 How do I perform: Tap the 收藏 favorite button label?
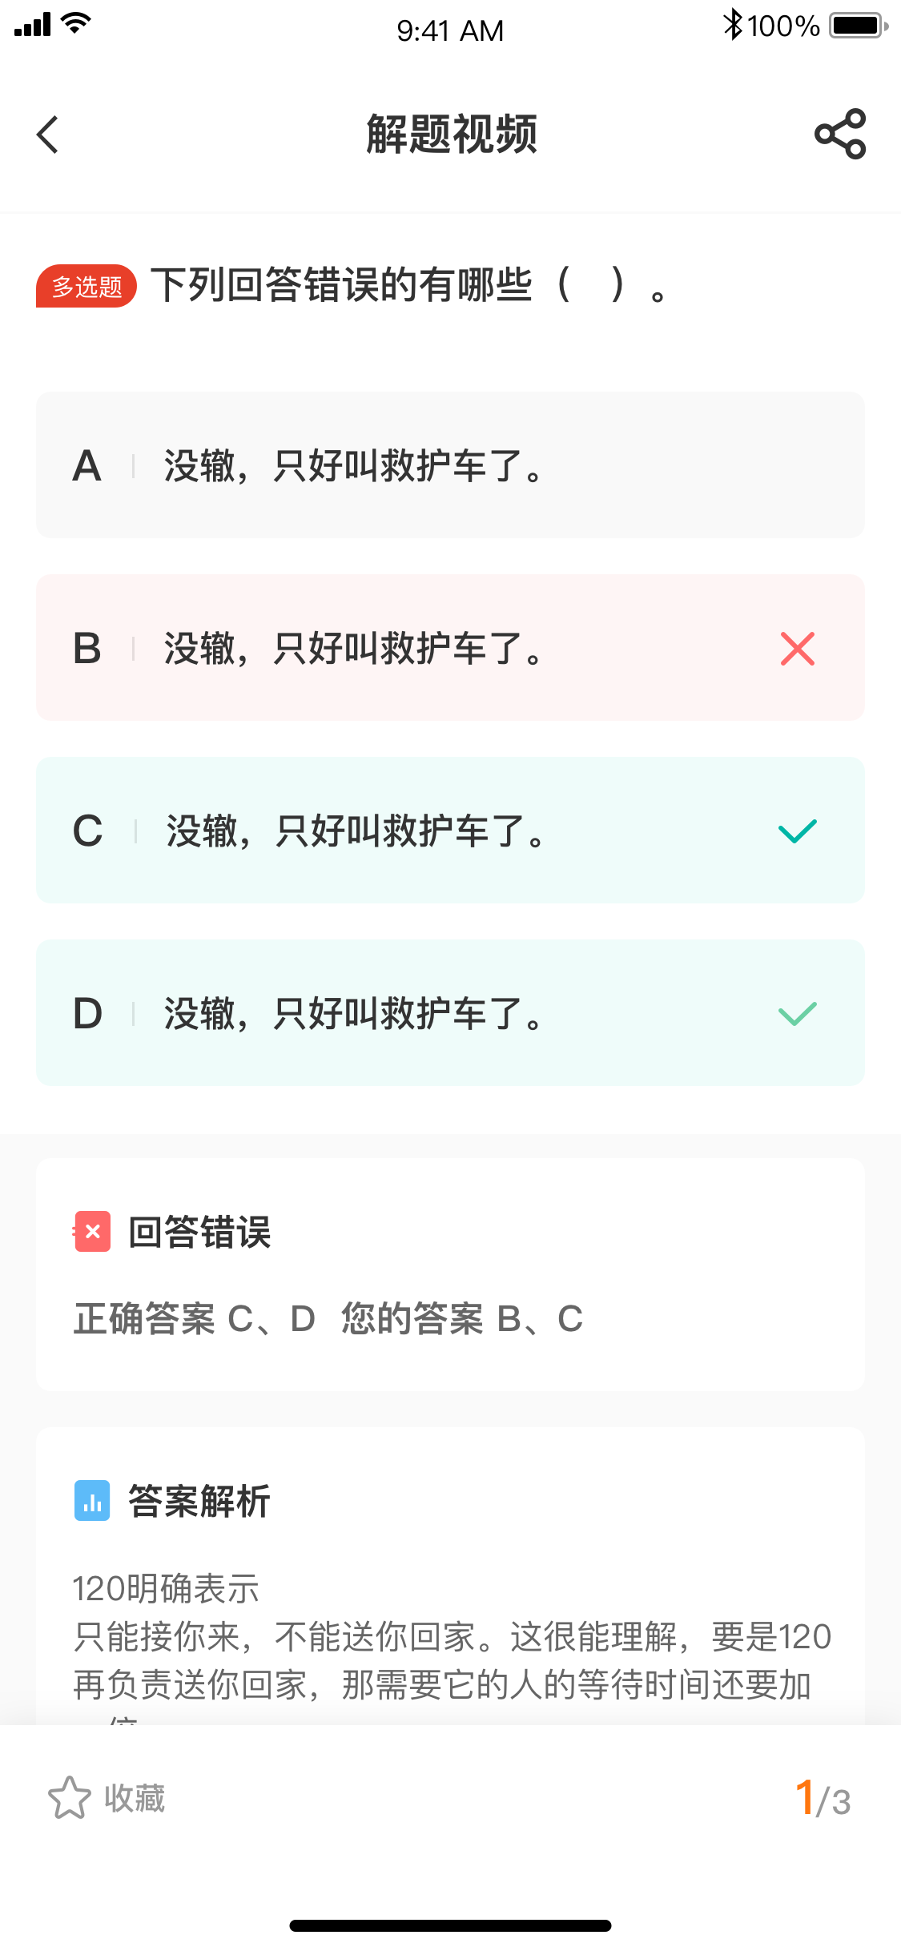pyautogui.click(x=135, y=1799)
